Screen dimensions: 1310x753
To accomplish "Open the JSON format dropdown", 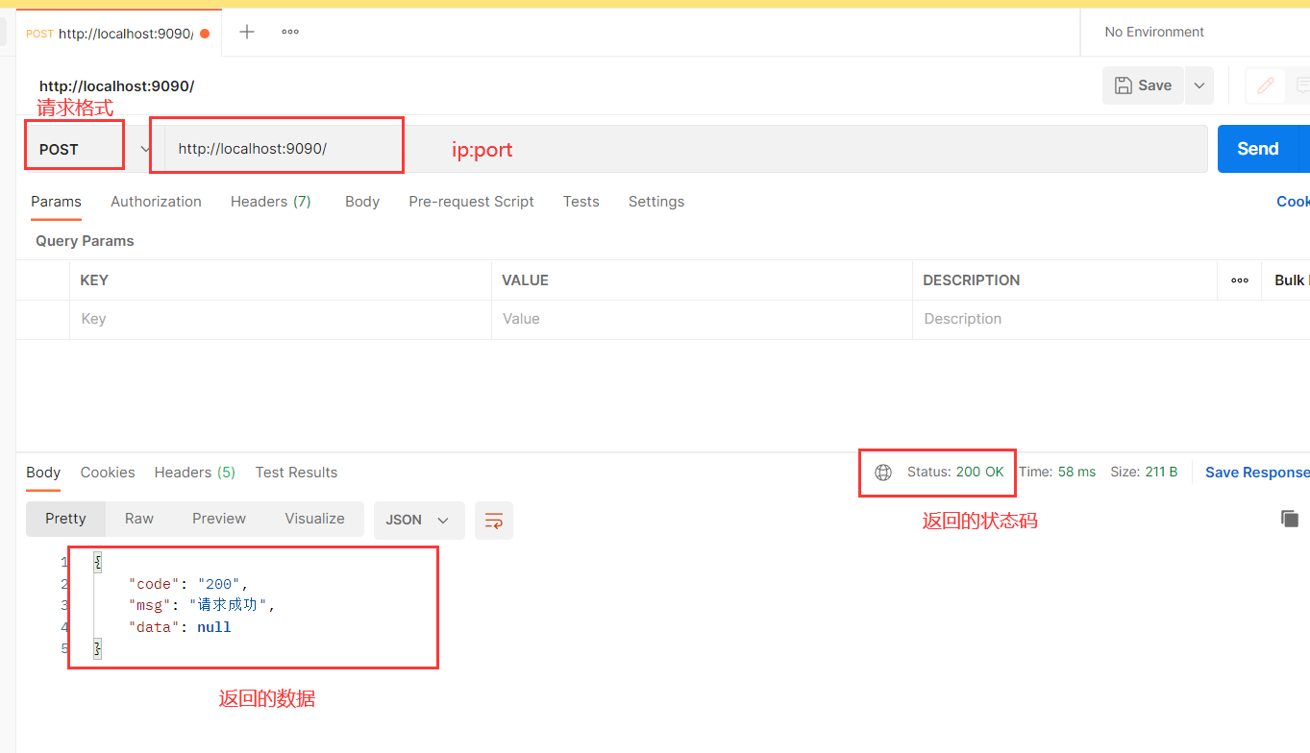I will click(x=418, y=520).
